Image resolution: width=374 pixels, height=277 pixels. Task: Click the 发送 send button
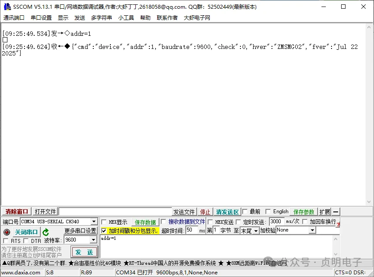pos(84,252)
